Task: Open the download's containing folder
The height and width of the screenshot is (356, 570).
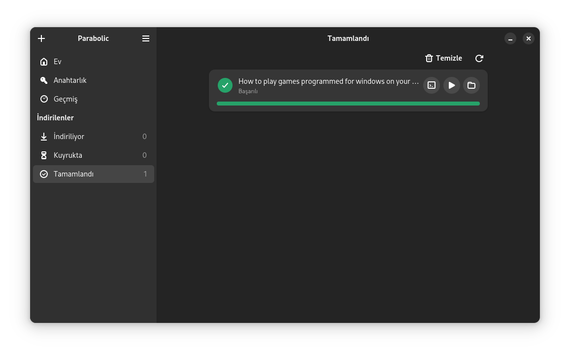Action: [471, 85]
